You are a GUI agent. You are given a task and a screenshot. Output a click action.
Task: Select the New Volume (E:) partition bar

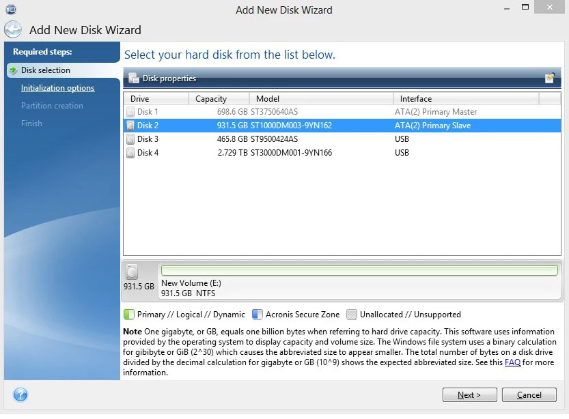359,271
